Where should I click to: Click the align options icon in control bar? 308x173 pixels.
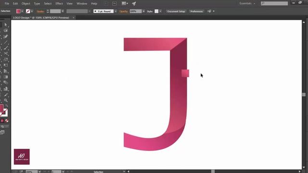click(x=209, y=12)
